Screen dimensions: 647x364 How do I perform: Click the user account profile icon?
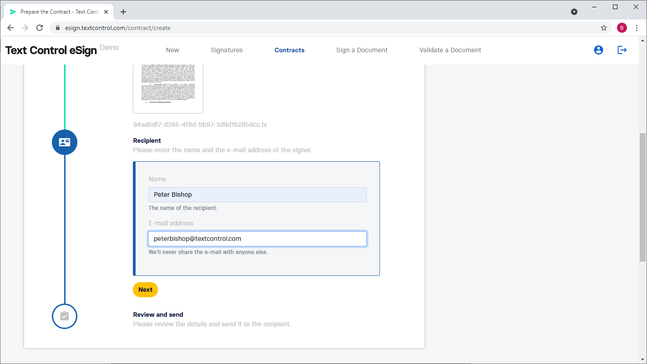tap(598, 50)
